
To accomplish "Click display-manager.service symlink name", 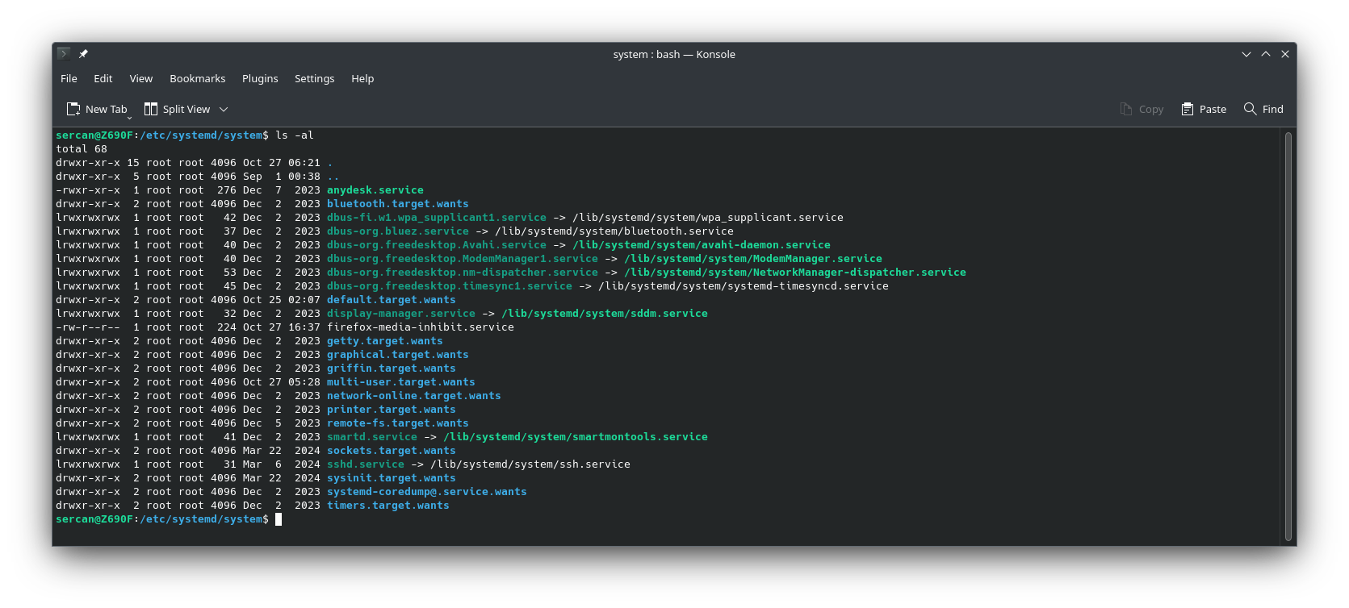I will 401,314.
